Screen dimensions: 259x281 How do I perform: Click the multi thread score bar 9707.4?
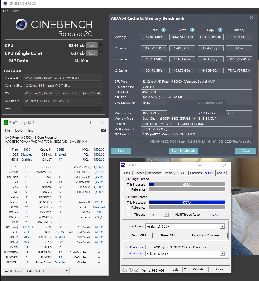(187, 203)
